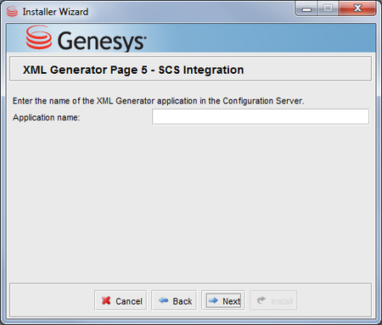This screenshot has width=382, height=325.
Task: Minimize the Installer Wizard window
Action: point(306,8)
